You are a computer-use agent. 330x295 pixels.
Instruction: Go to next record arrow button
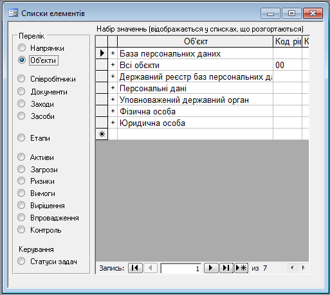[x=211, y=268]
